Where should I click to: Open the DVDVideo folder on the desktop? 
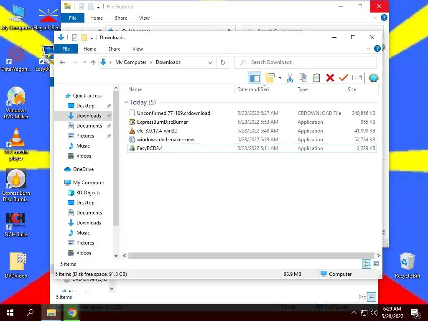(x=16, y=265)
